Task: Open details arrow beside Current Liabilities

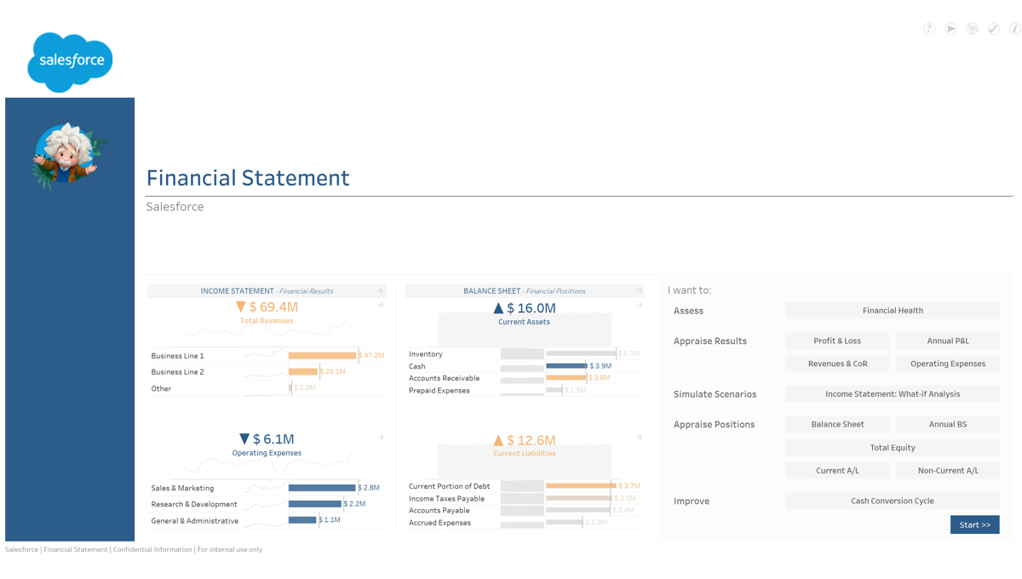Action: tap(639, 438)
